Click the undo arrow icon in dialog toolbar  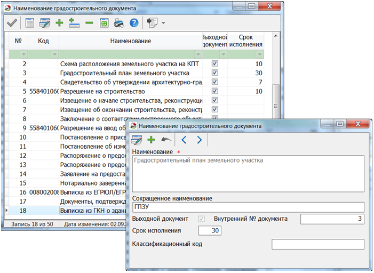(166, 140)
